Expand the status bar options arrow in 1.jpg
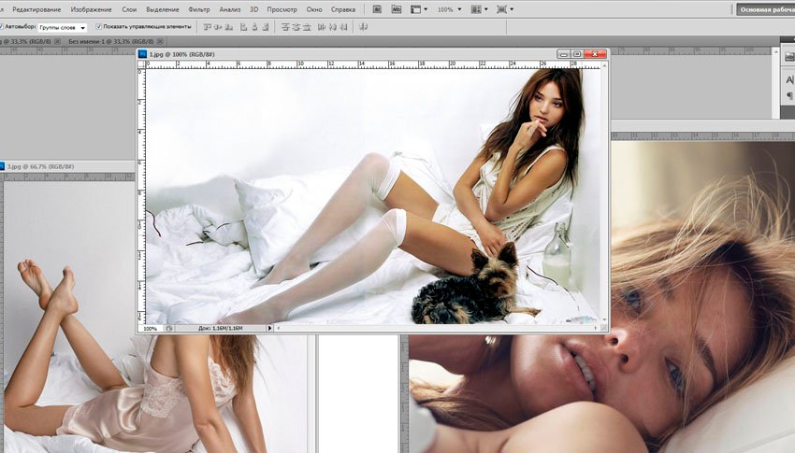This screenshot has height=453, width=795. click(269, 329)
